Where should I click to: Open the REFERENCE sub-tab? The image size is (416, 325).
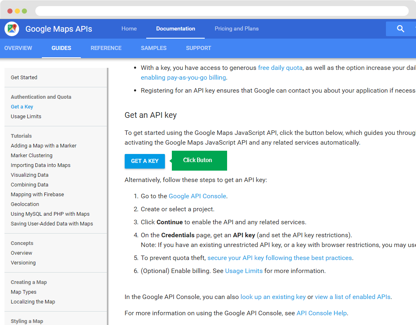106,48
